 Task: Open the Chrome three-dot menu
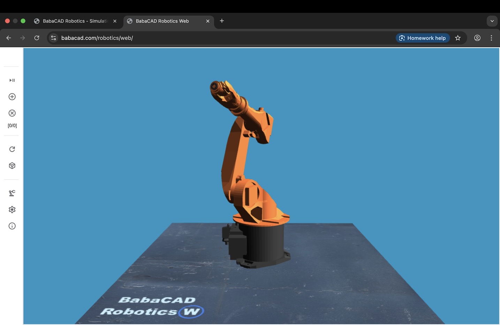491,38
